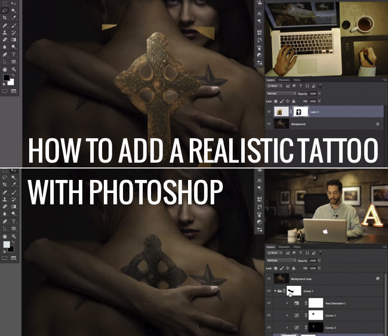Screen dimensions: 388x336
Task: Select the Path Selection tool in upper toolbar
Action: tap(5, 62)
